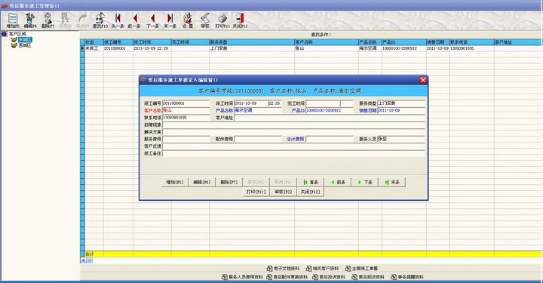Click the 关闭F12 exit toolbar icon
Image resolution: width=543 pixels, height=283 pixels.
point(240,20)
